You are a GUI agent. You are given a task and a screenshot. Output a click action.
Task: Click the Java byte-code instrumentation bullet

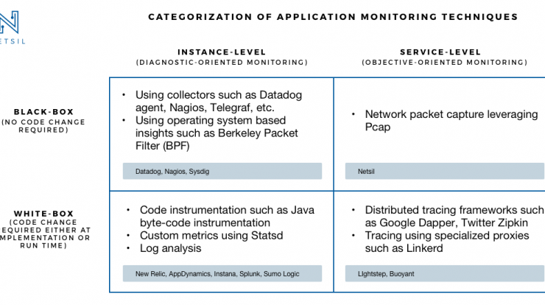click(227, 217)
